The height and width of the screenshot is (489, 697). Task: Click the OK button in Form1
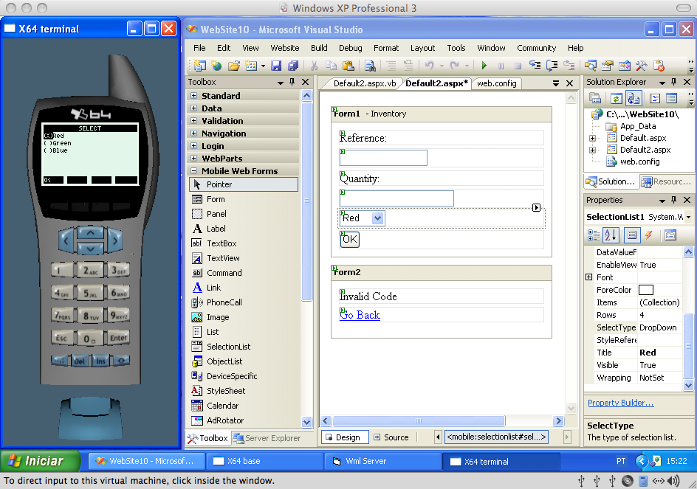coord(350,240)
